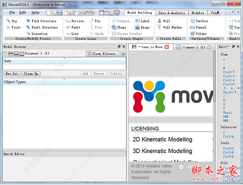
Task: Click the Model Browser help icon
Action: [123, 54]
